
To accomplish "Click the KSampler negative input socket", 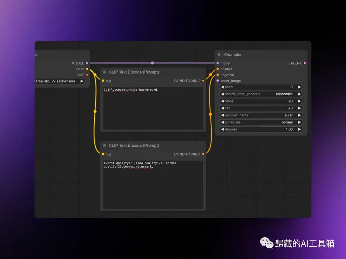I will coord(218,75).
